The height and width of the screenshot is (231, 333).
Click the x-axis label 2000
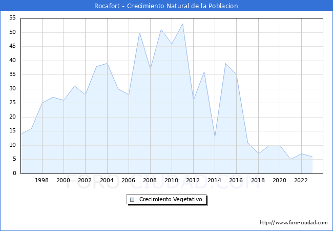[x=63, y=180]
